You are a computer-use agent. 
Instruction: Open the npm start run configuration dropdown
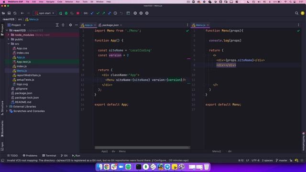pos(44,13)
